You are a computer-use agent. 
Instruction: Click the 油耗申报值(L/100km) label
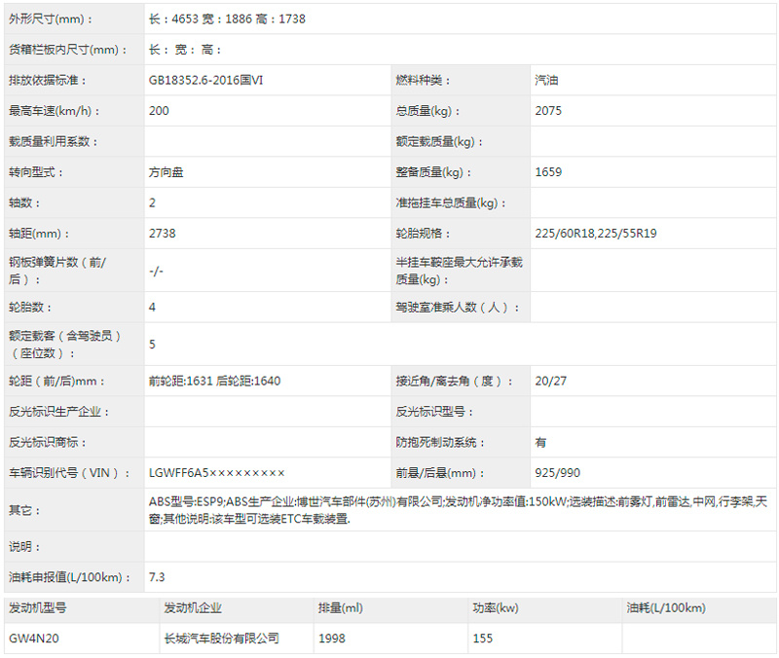pos(69,577)
